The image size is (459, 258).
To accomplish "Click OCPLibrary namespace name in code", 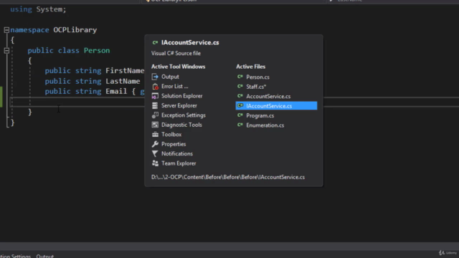I will point(75,30).
